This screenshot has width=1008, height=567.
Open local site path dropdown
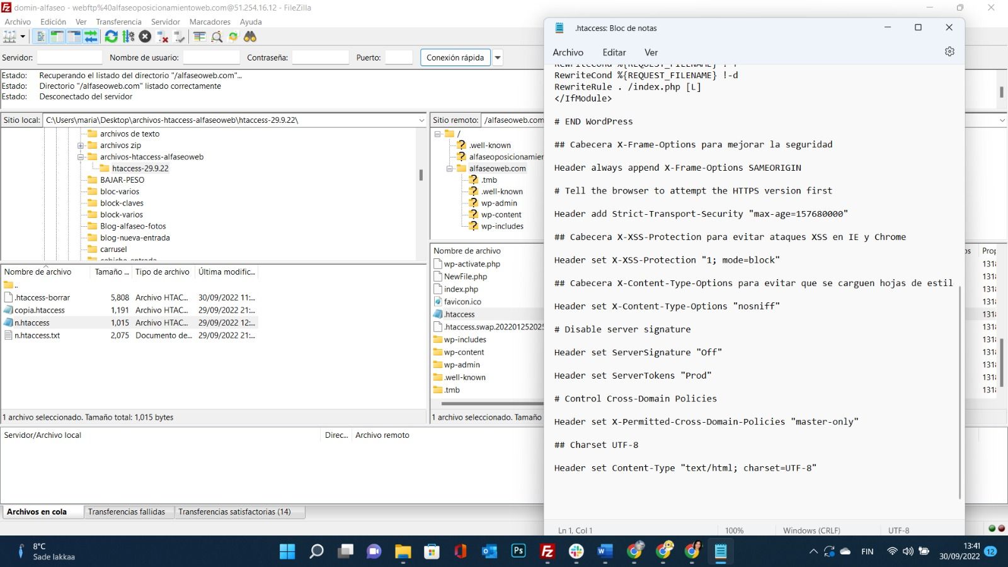coord(421,120)
